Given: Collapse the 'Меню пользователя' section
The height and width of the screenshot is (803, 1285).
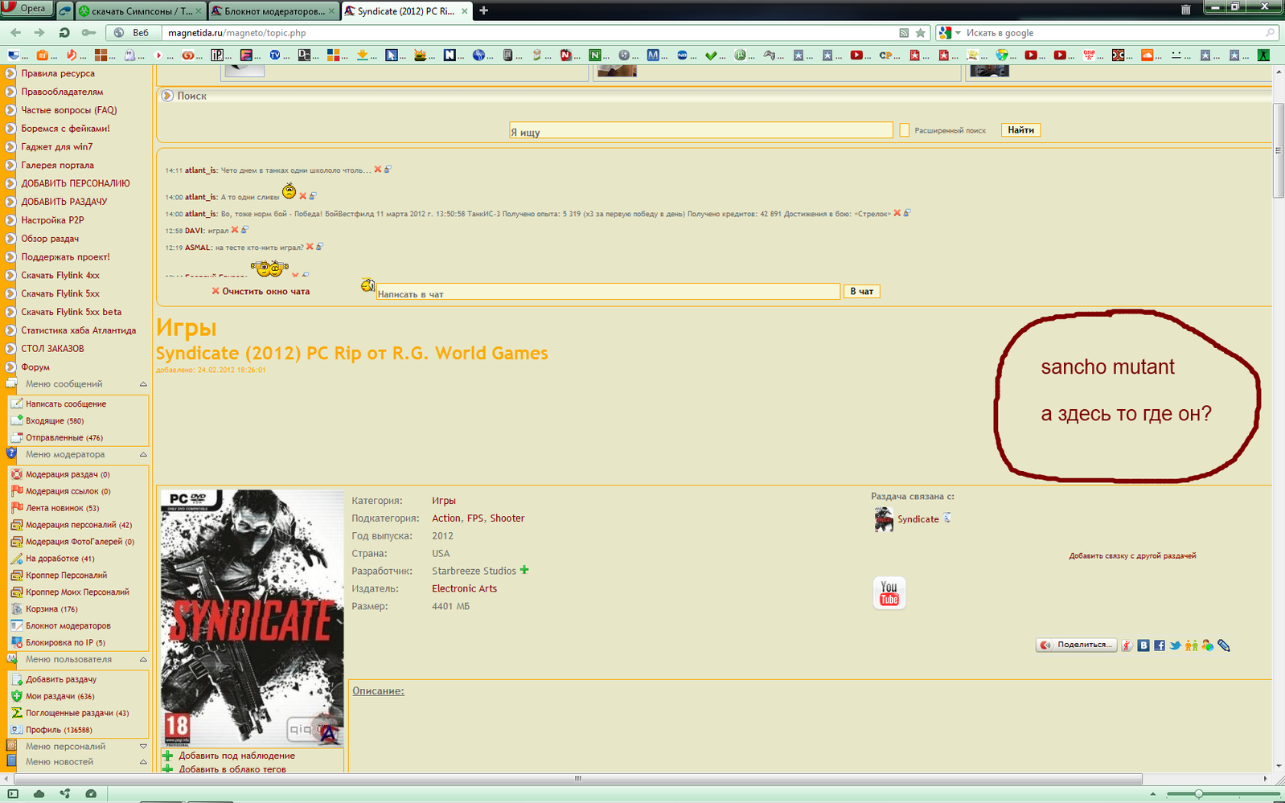Looking at the screenshot, I should coord(143,660).
